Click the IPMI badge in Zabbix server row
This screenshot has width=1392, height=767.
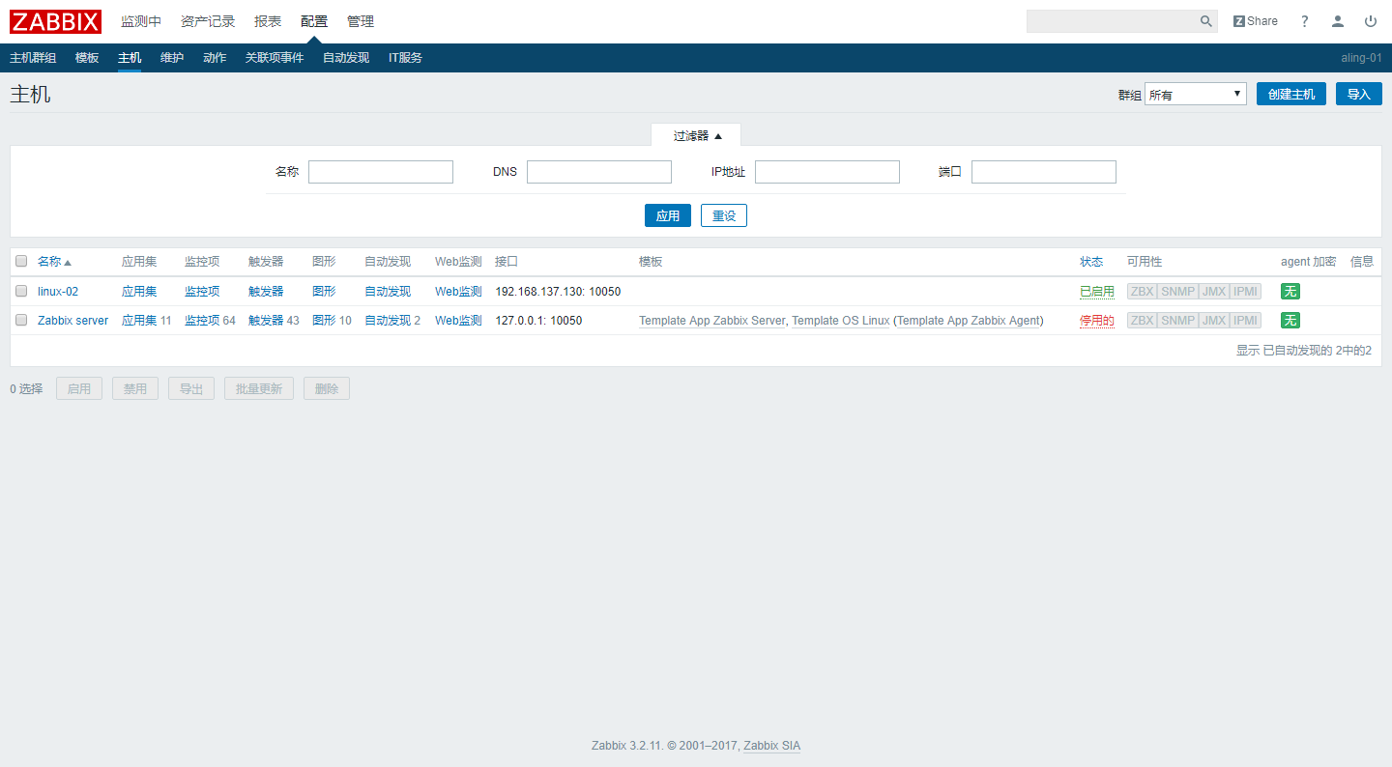pos(1245,320)
